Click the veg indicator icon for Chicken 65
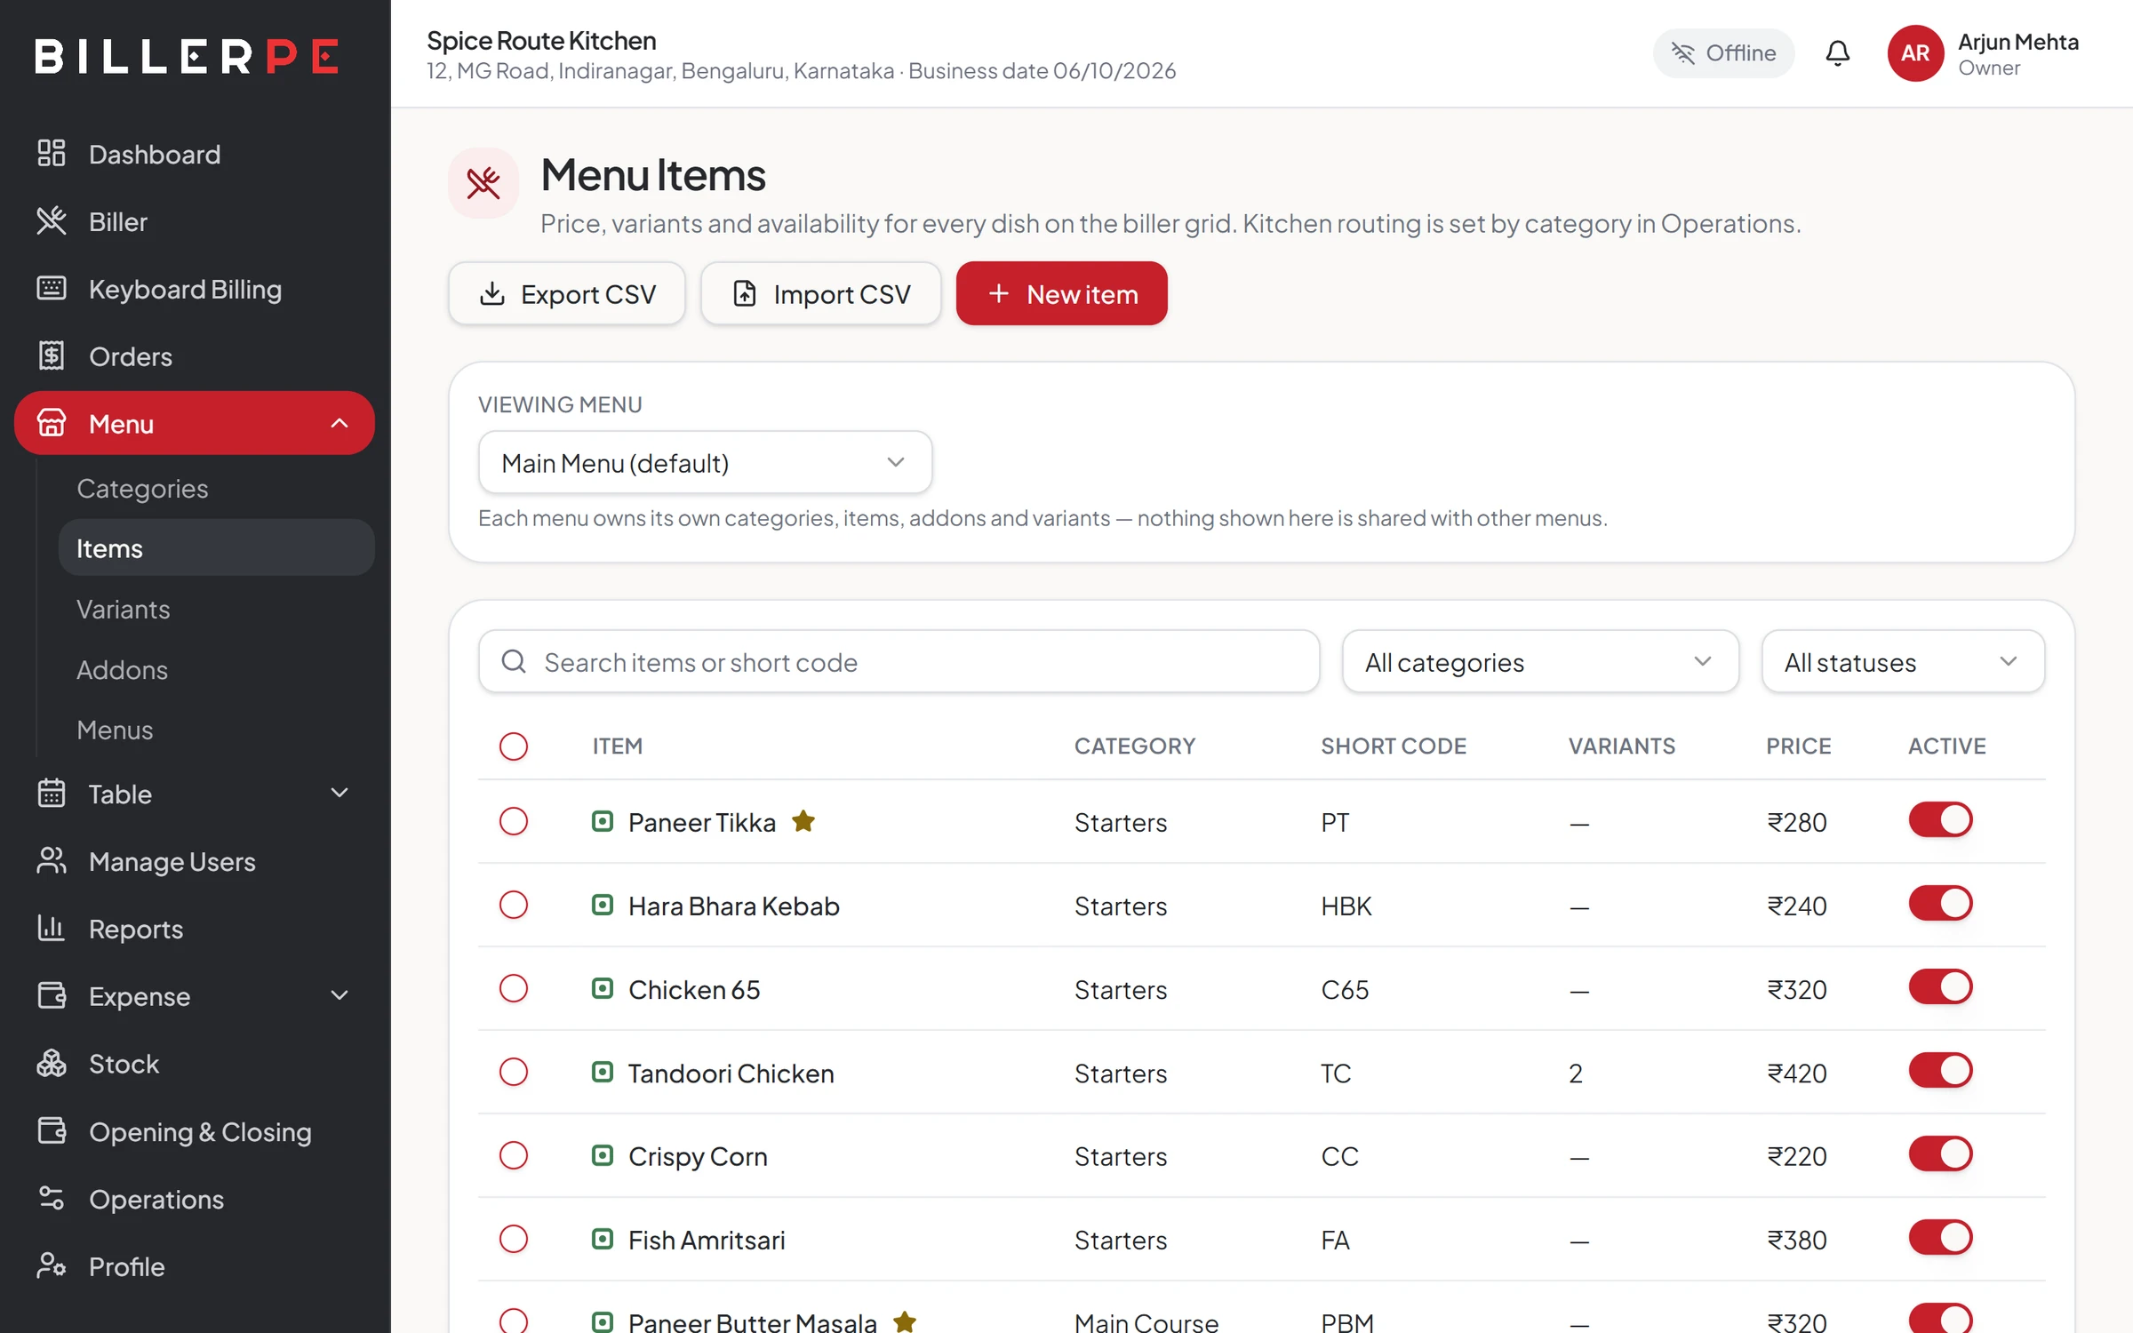2133x1333 pixels. [x=603, y=988]
